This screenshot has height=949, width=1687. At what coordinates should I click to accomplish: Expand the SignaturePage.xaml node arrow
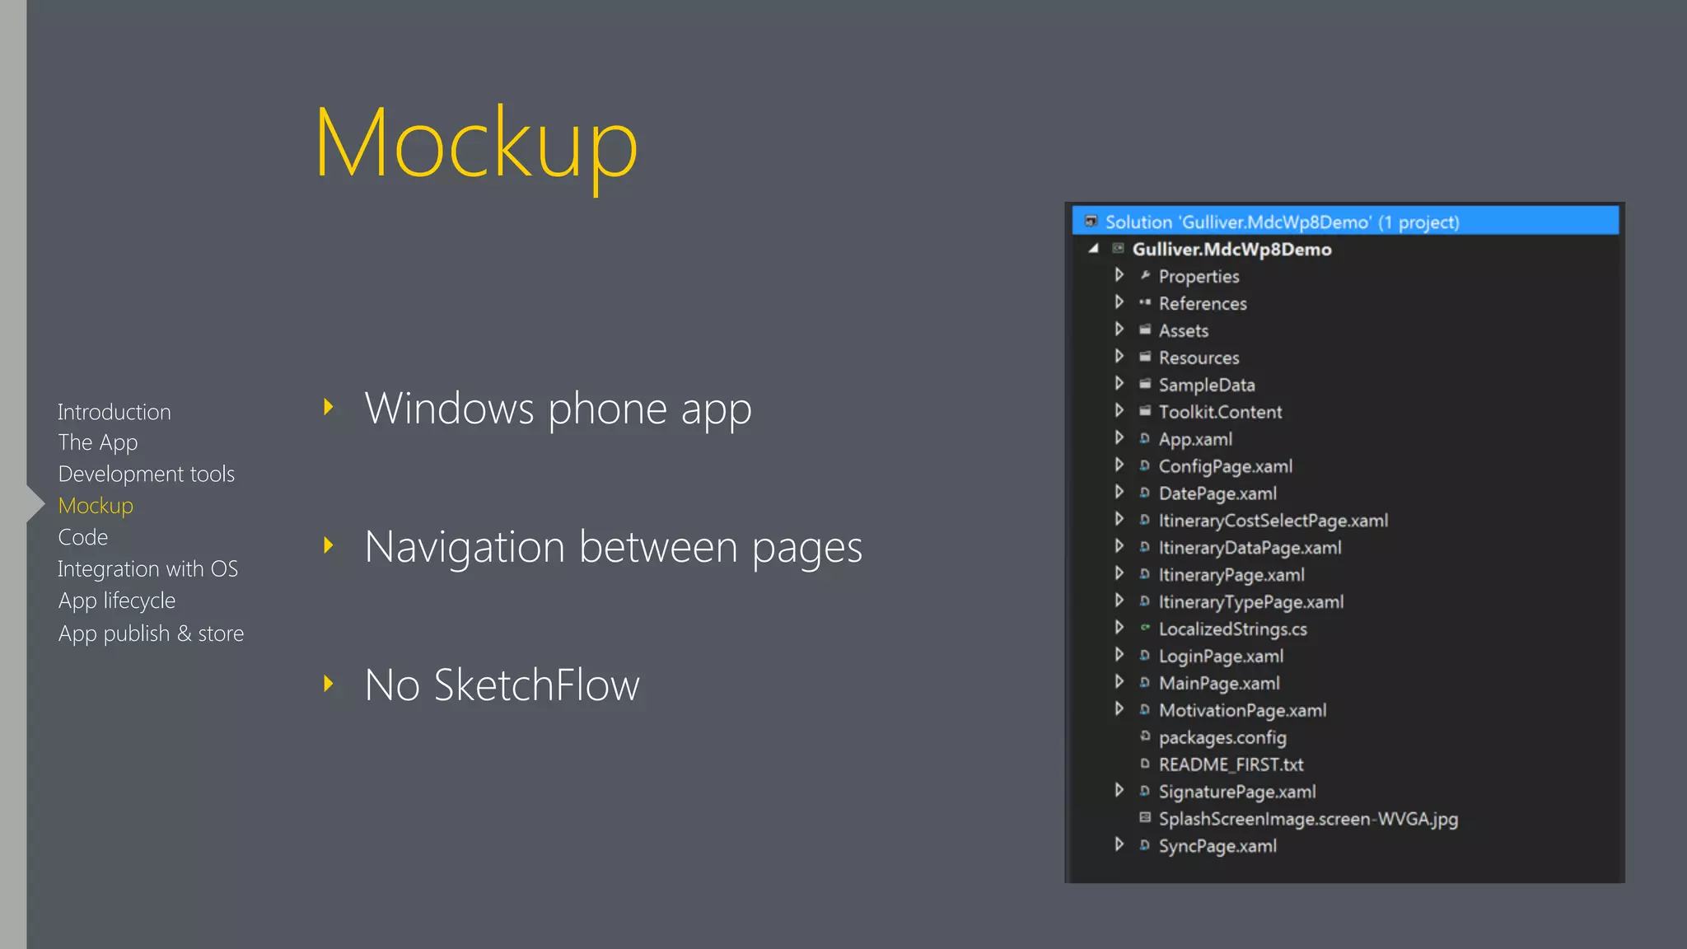coord(1119,790)
